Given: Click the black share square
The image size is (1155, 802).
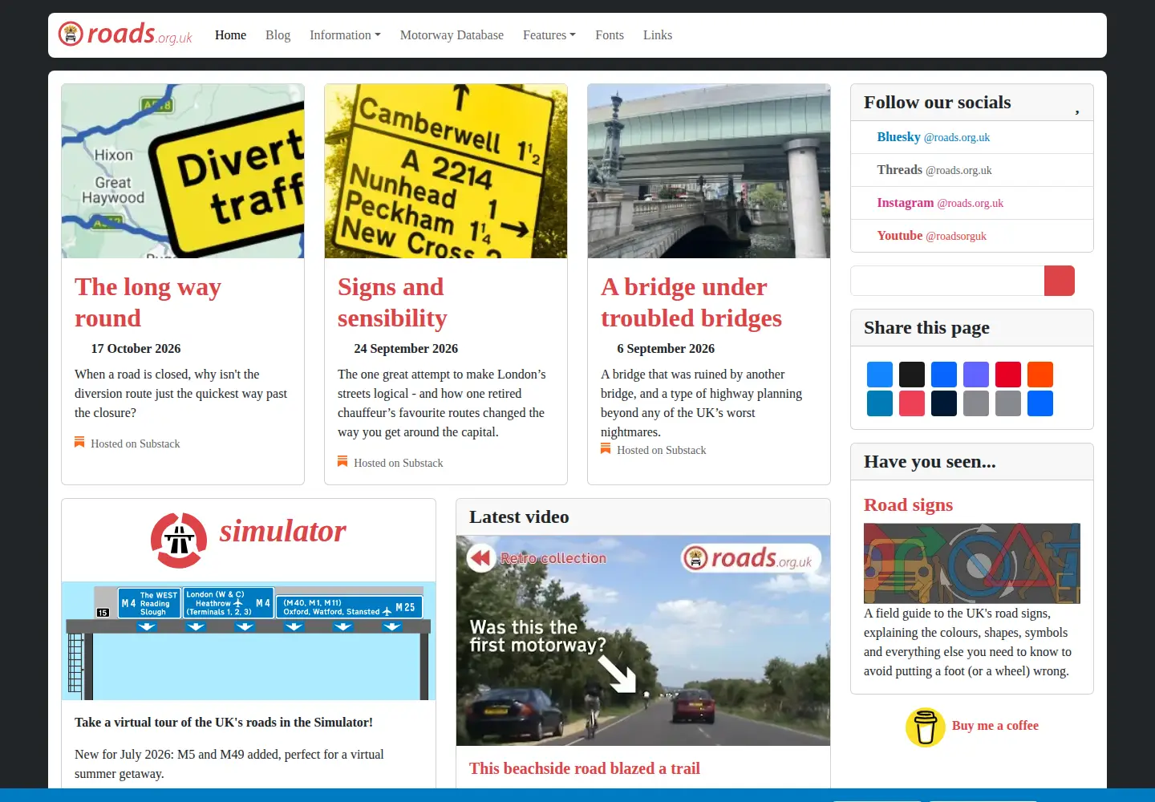Looking at the screenshot, I should coord(912,375).
